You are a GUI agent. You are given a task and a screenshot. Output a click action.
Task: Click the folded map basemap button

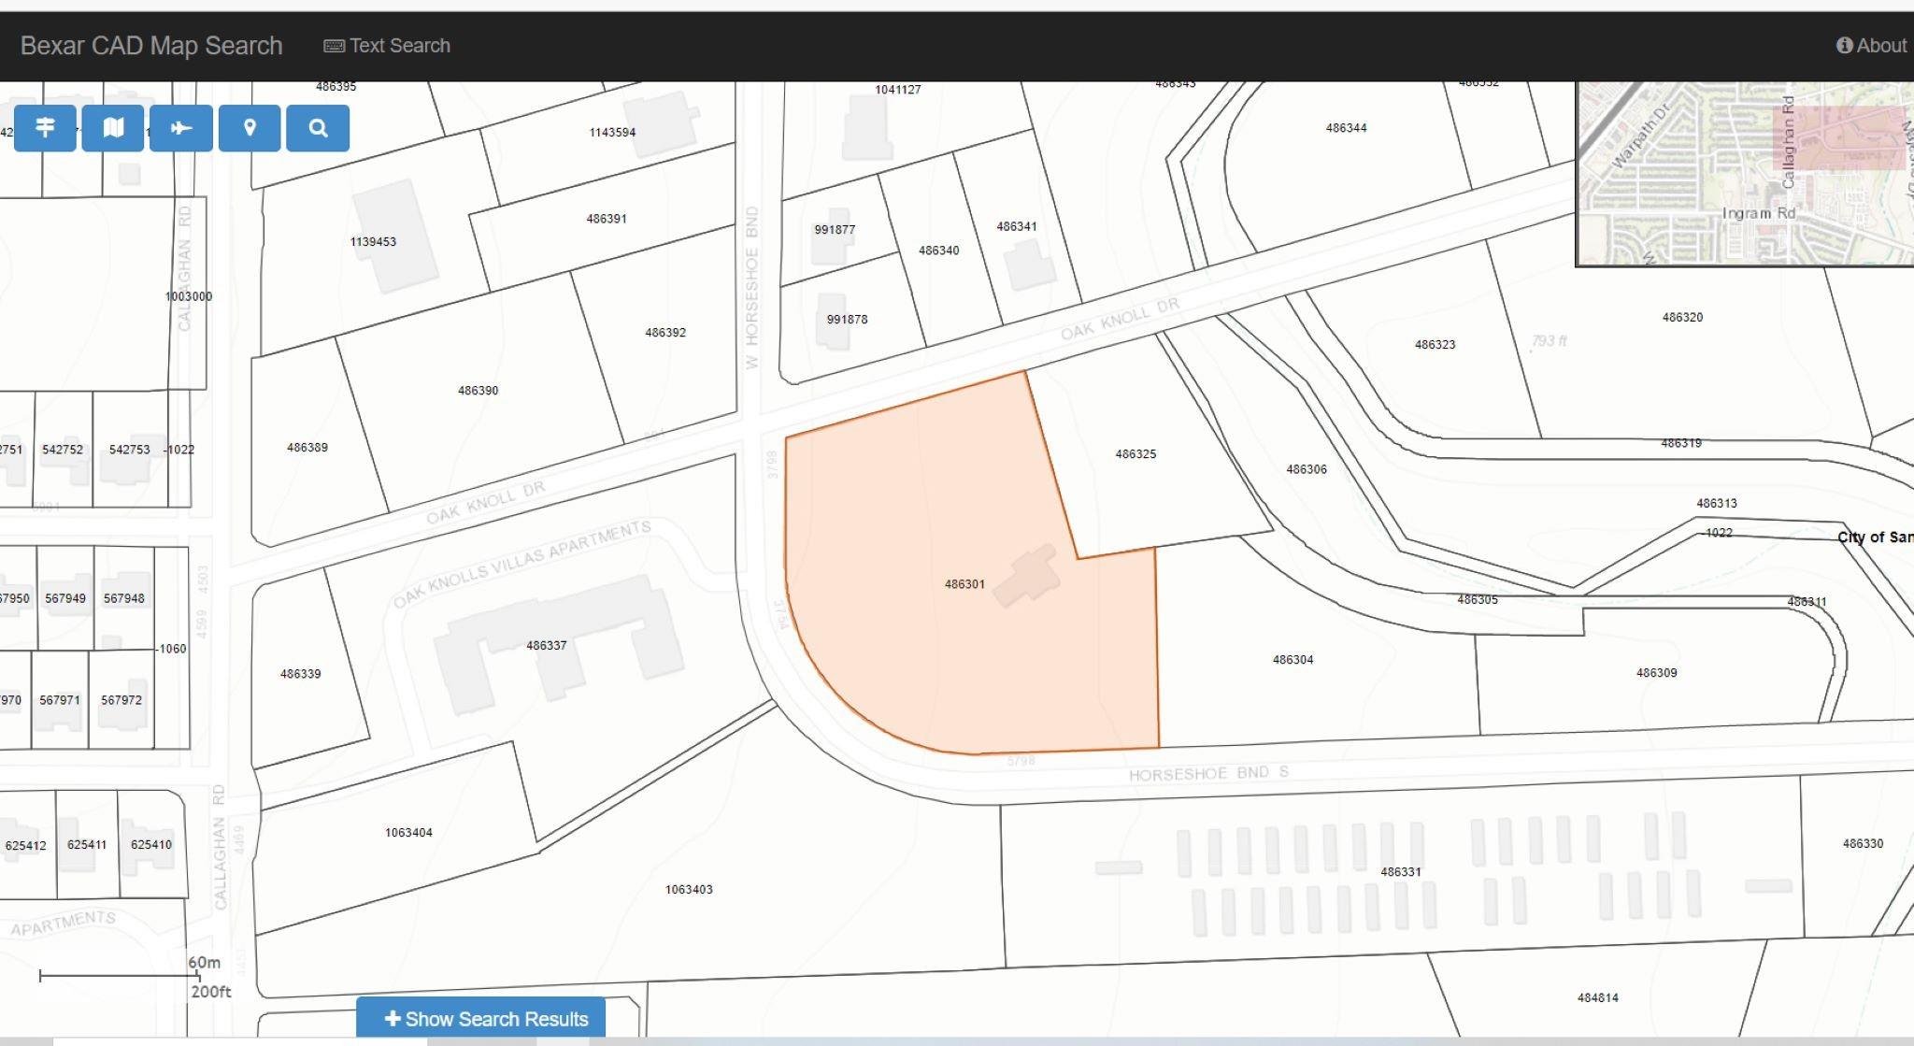click(x=113, y=128)
